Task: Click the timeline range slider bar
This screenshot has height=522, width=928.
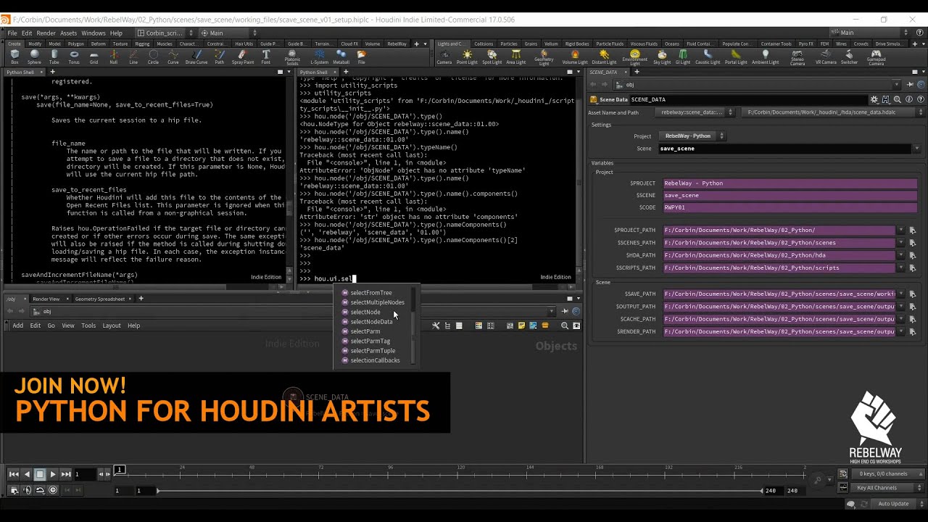Action: [460, 491]
